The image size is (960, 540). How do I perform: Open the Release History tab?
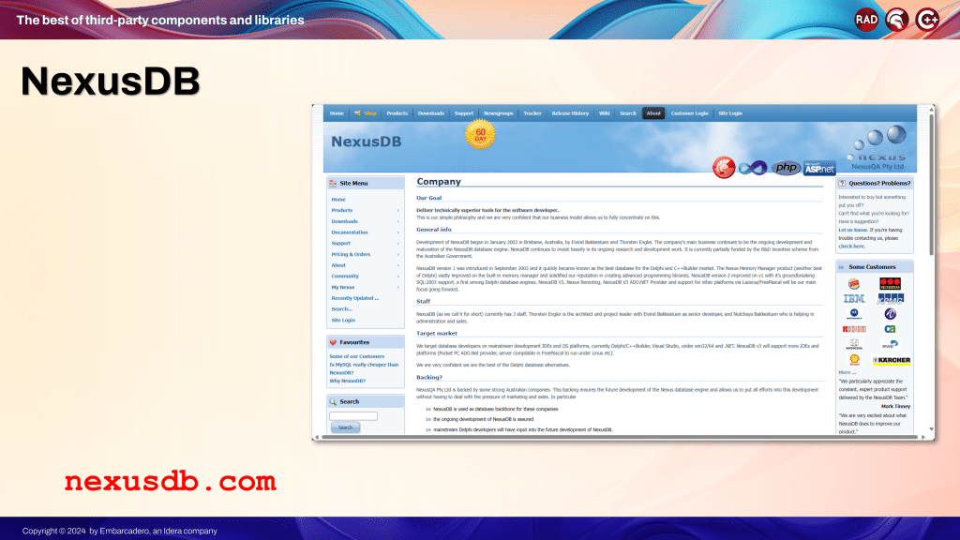[x=570, y=113]
